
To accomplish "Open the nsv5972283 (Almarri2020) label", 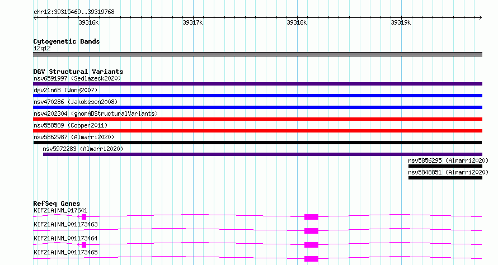I will click(83, 149).
